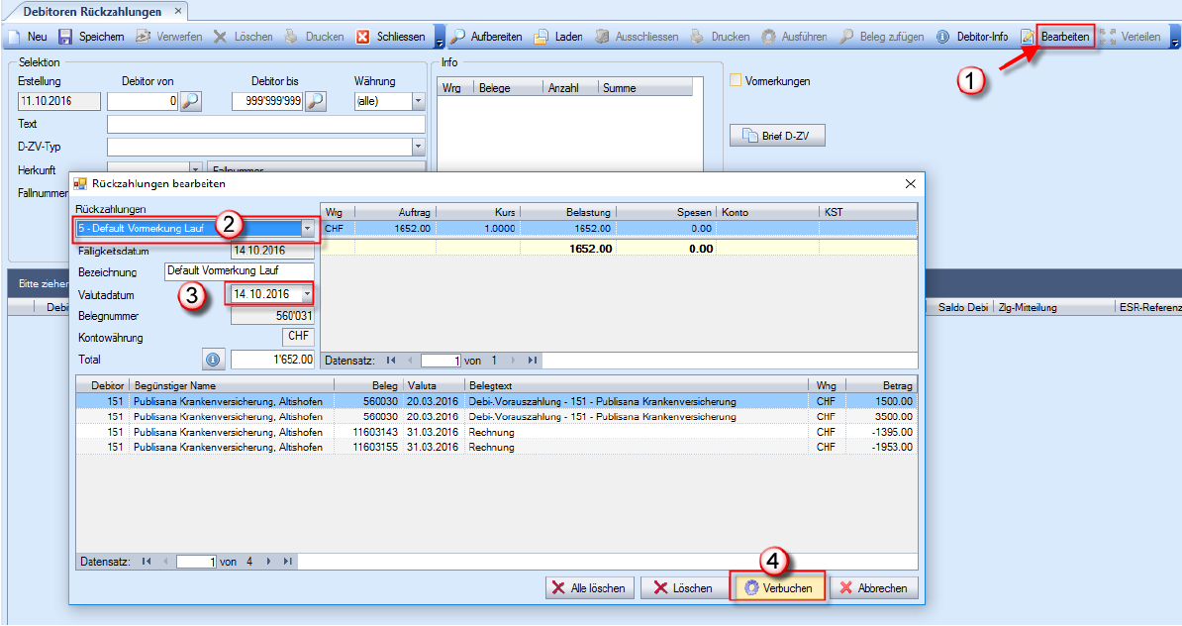Image resolution: width=1182 pixels, height=626 pixels.
Task: Open the Debitoren Rückzahlungen tab
Action: coord(92,11)
